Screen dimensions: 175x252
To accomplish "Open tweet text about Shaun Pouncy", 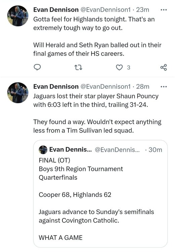I will [97, 113].
